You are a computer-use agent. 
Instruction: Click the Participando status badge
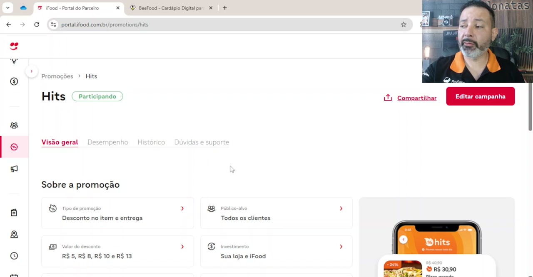click(x=97, y=96)
